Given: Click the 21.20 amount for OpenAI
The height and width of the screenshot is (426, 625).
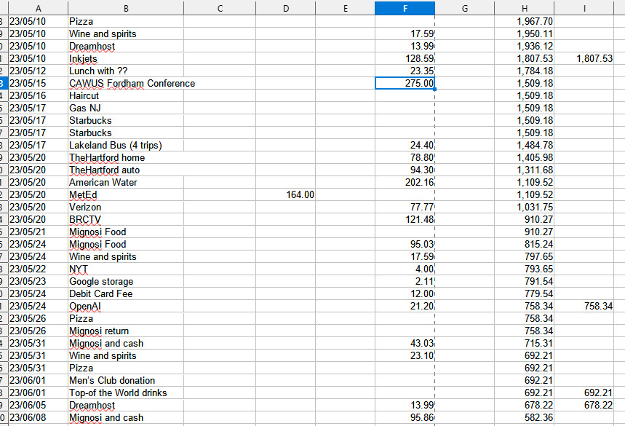Looking at the screenshot, I should 405,306.
